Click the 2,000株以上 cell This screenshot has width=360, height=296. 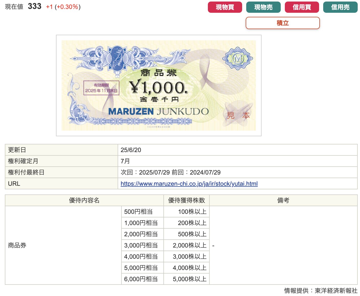(187, 245)
